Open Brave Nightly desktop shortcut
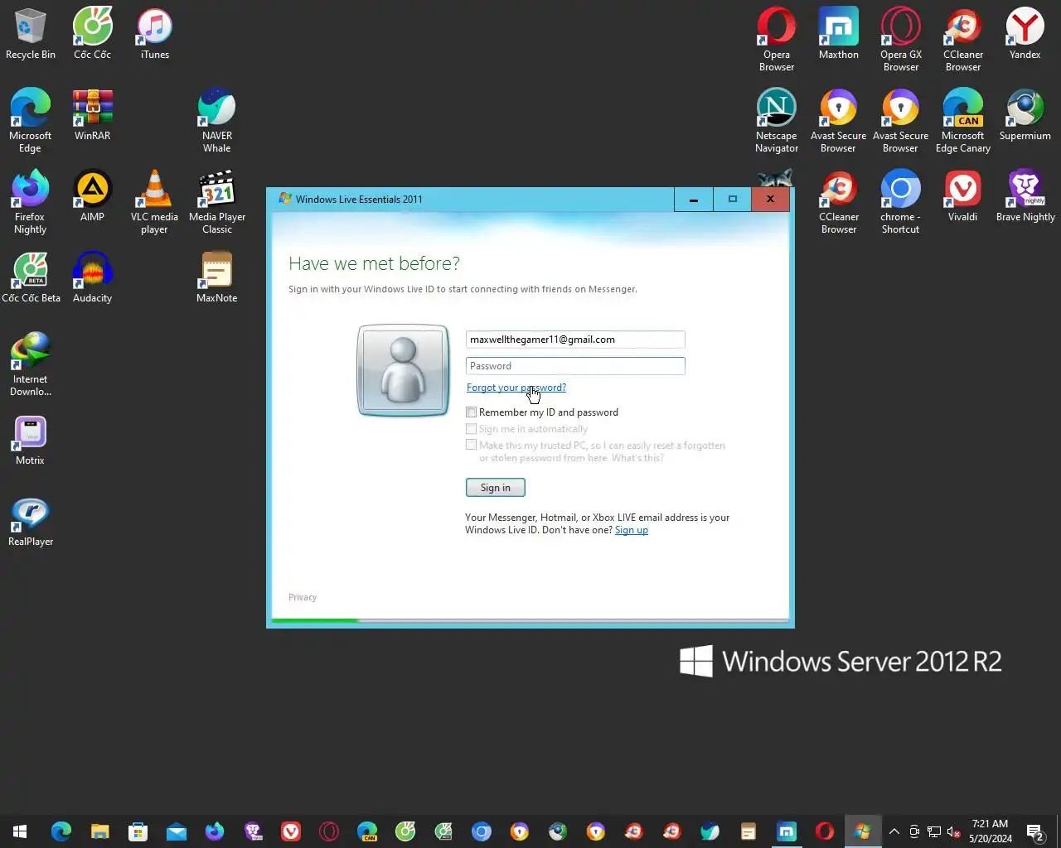Image resolution: width=1061 pixels, height=848 pixels. (x=1025, y=196)
